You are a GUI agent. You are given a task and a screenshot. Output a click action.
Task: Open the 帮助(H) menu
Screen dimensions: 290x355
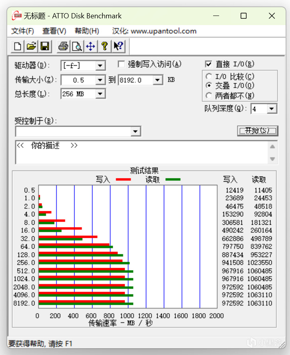coord(87,31)
